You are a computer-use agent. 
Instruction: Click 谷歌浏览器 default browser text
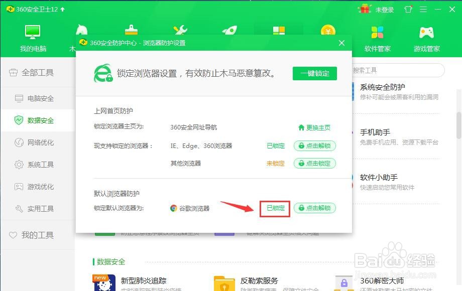pos(194,208)
